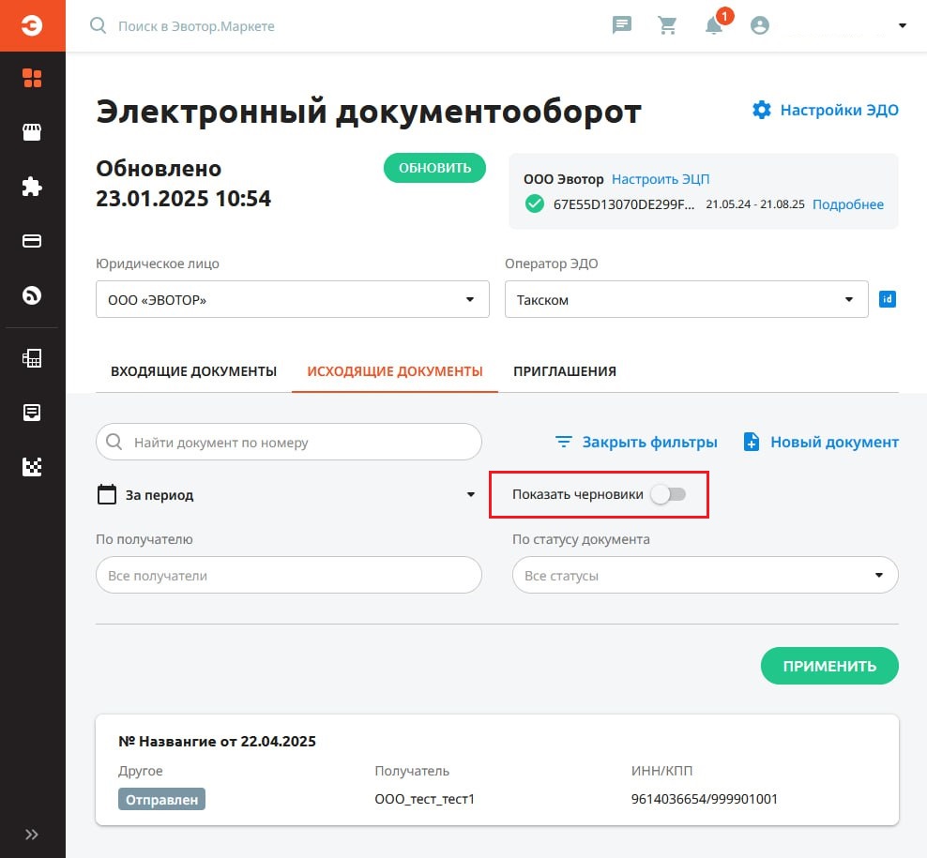Open the За период dropdown arrow
This screenshot has width=927, height=858.
471,494
